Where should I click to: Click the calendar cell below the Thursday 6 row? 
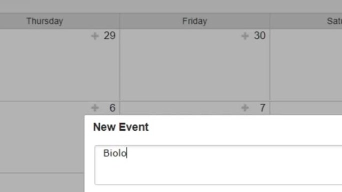[42, 183]
